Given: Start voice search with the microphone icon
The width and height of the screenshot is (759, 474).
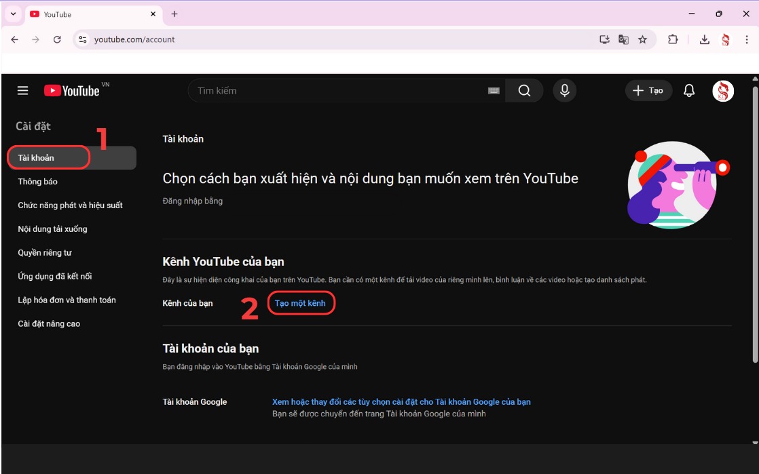Looking at the screenshot, I should (564, 90).
